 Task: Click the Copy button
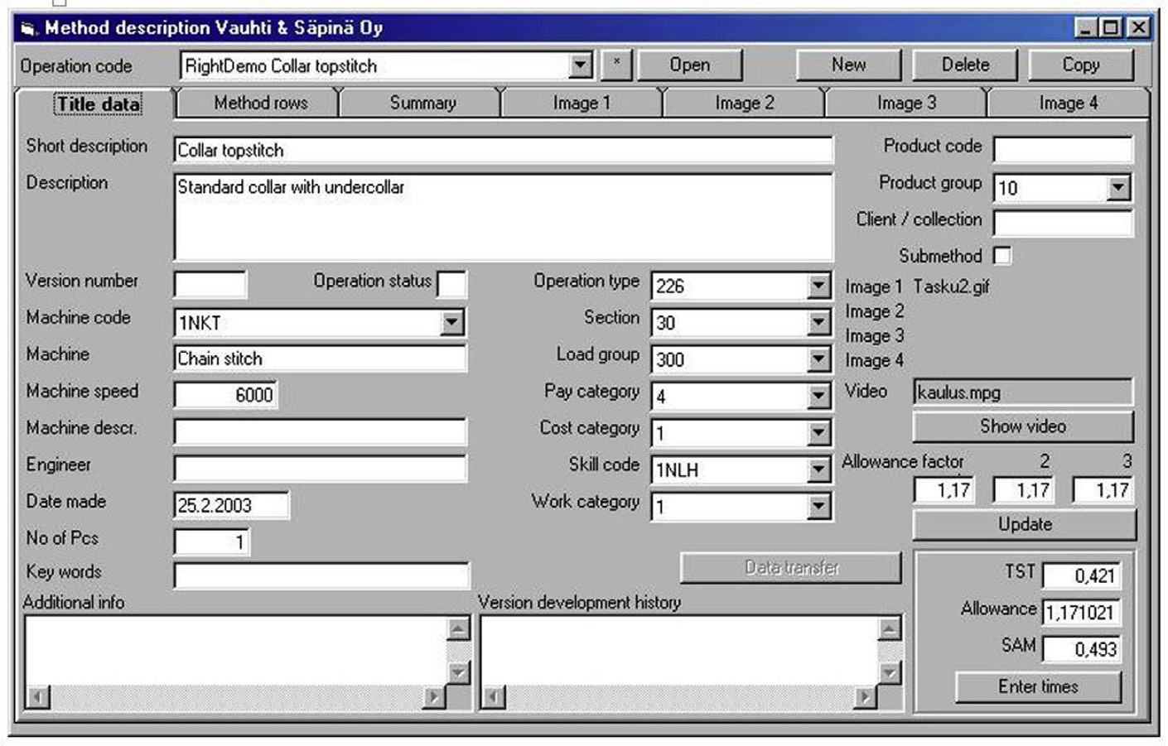click(1080, 65)
